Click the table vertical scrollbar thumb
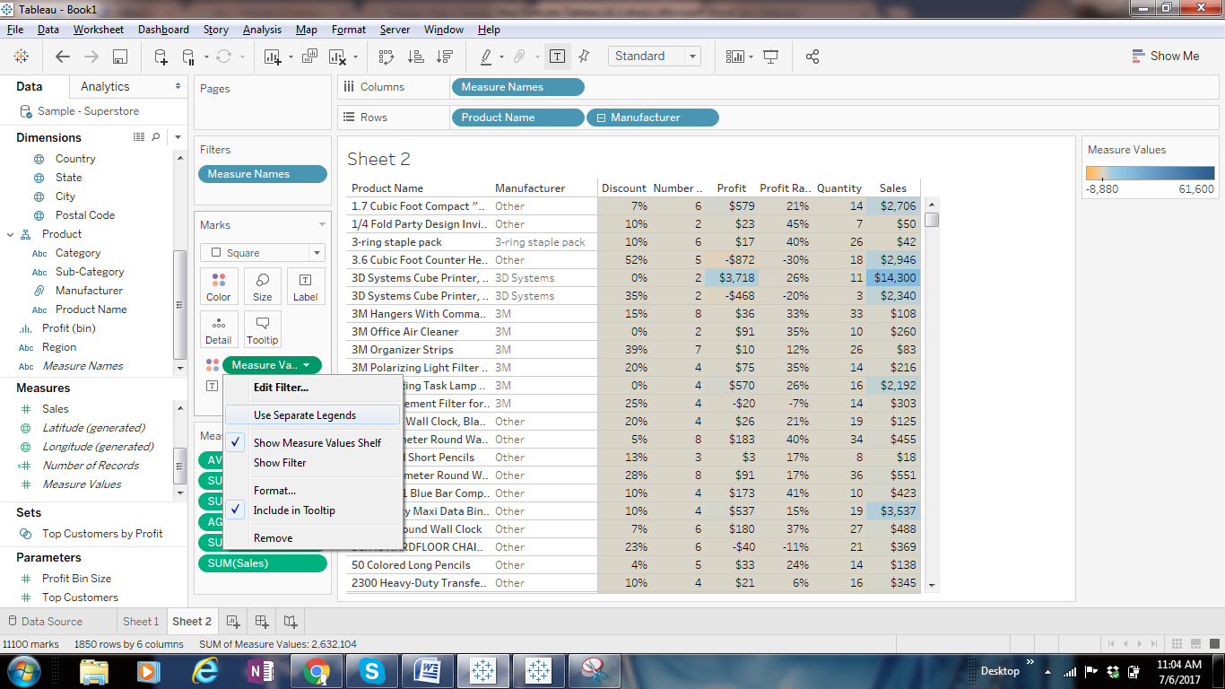 coord(933,220)
